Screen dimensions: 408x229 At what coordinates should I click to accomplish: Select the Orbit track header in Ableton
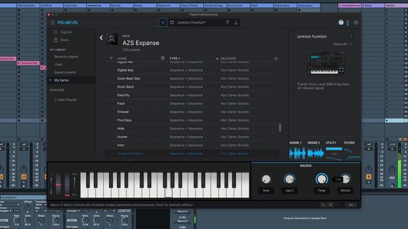coord(262,6)
